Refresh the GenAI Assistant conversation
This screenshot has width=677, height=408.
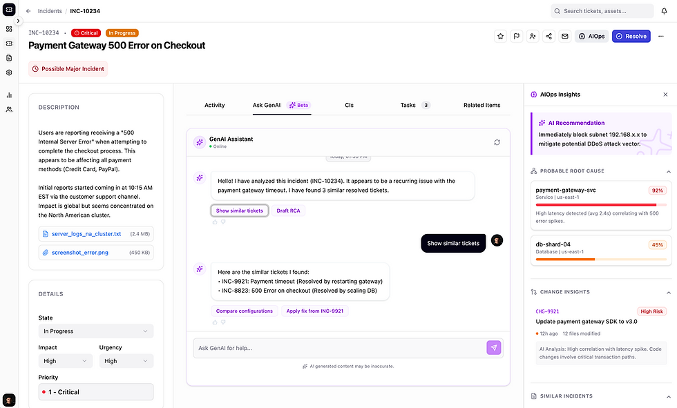tap(497, 142)
